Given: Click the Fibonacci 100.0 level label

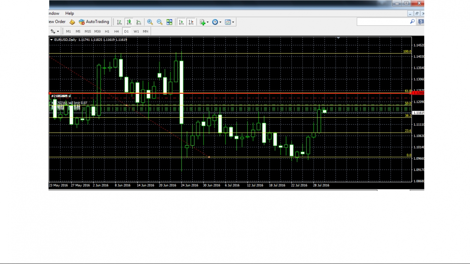Looking at the screenshot, I should click(x=408, y=51).
